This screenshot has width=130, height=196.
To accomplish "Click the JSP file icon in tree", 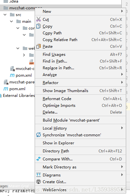I will pos(31,62).
